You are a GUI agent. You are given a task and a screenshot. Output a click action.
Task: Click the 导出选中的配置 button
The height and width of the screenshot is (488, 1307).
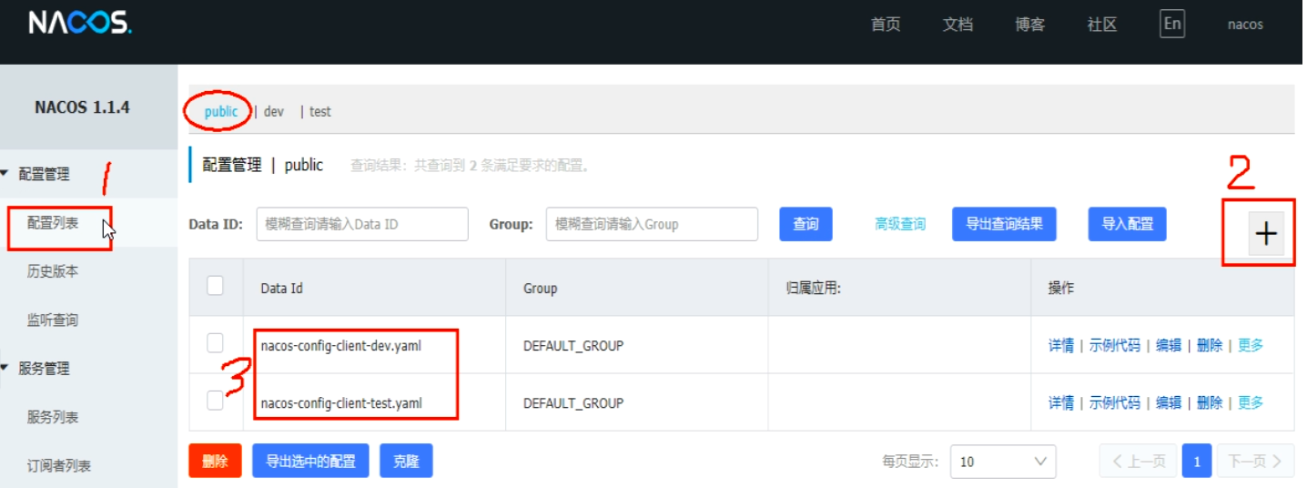click(310, 461)
